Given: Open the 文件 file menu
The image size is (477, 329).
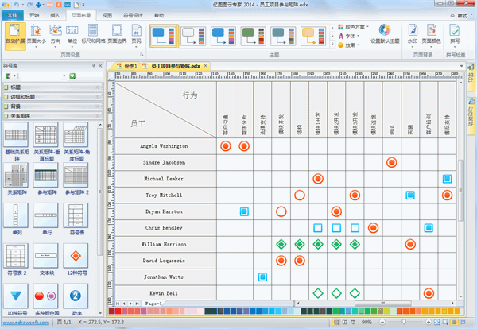Looking at the screenshot, I should [x=12, y=15].
